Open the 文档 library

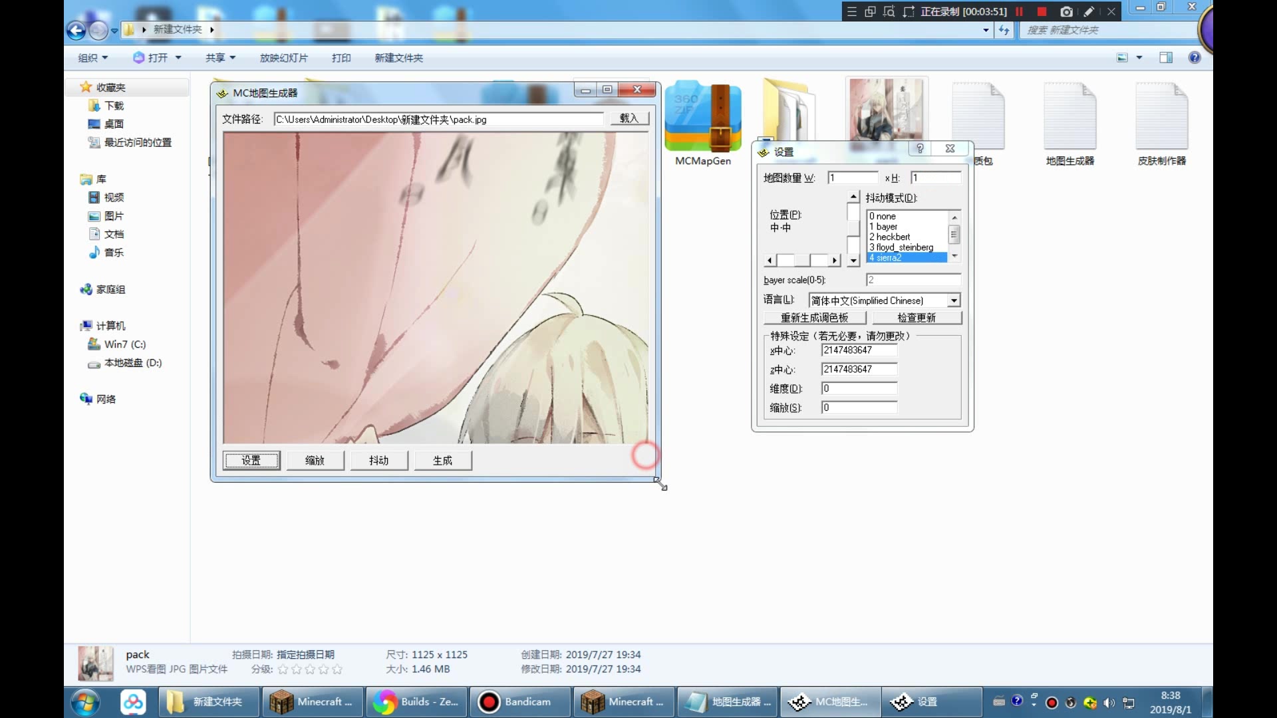(114, 234)
